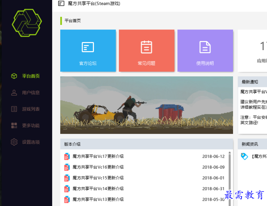Click the list icon beside 游戏列表
This screenshot has height=206, width=267.
(14, 109)
